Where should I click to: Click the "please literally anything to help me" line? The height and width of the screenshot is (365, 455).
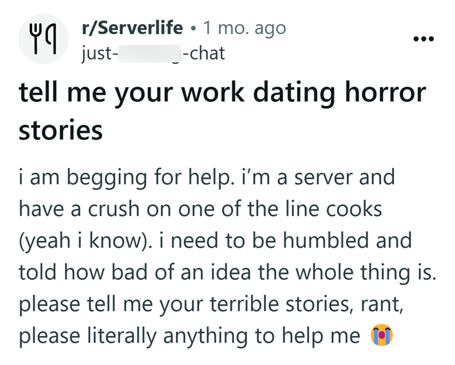point(191,336)
